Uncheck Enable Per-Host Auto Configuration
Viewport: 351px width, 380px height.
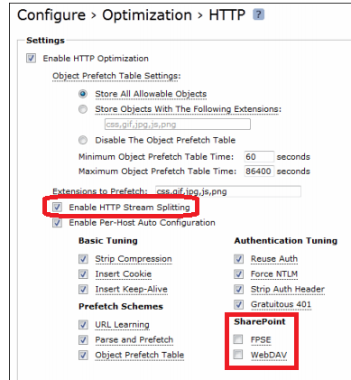pyautogui.click(x=57, y=223)
